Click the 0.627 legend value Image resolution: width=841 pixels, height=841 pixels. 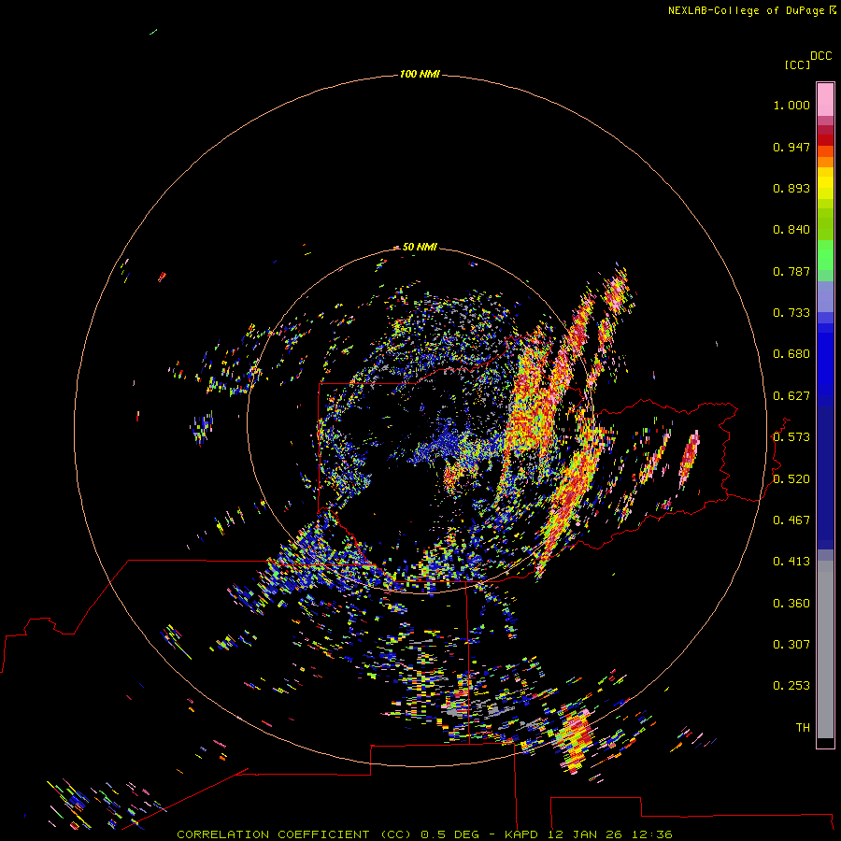791,396
